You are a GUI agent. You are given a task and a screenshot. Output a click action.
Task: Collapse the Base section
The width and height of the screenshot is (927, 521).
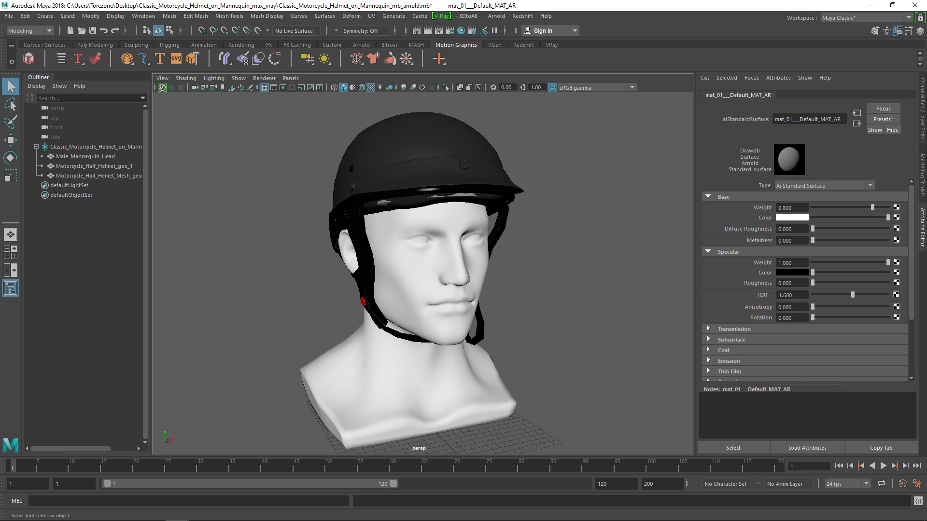pyautogui.click(x=708, y=196)
